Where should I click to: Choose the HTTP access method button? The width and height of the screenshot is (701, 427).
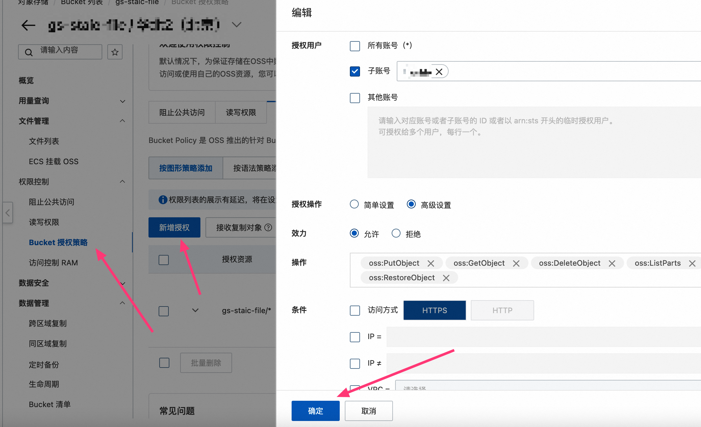pos(502,310)
